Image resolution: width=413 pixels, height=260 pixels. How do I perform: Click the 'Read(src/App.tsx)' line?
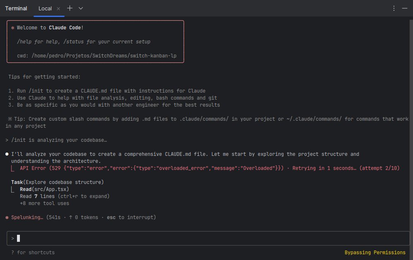tap(44, 189)
